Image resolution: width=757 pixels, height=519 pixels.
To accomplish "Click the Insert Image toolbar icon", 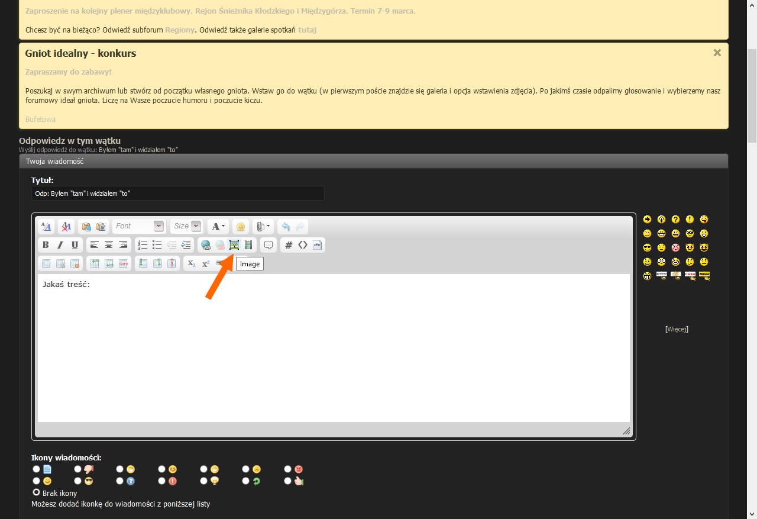I will tap(234, 245).
